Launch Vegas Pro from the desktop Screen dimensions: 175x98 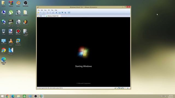[x=11, y=51]
